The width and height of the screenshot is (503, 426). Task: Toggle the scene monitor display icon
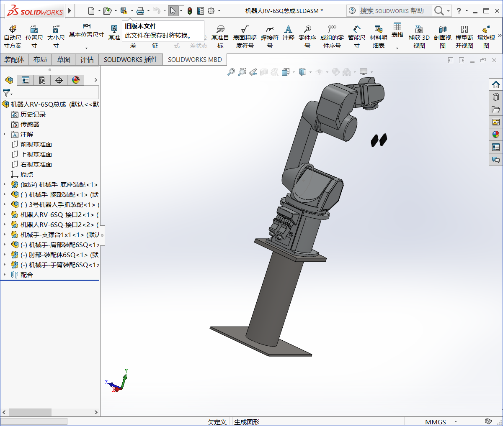tap(364, 72)
